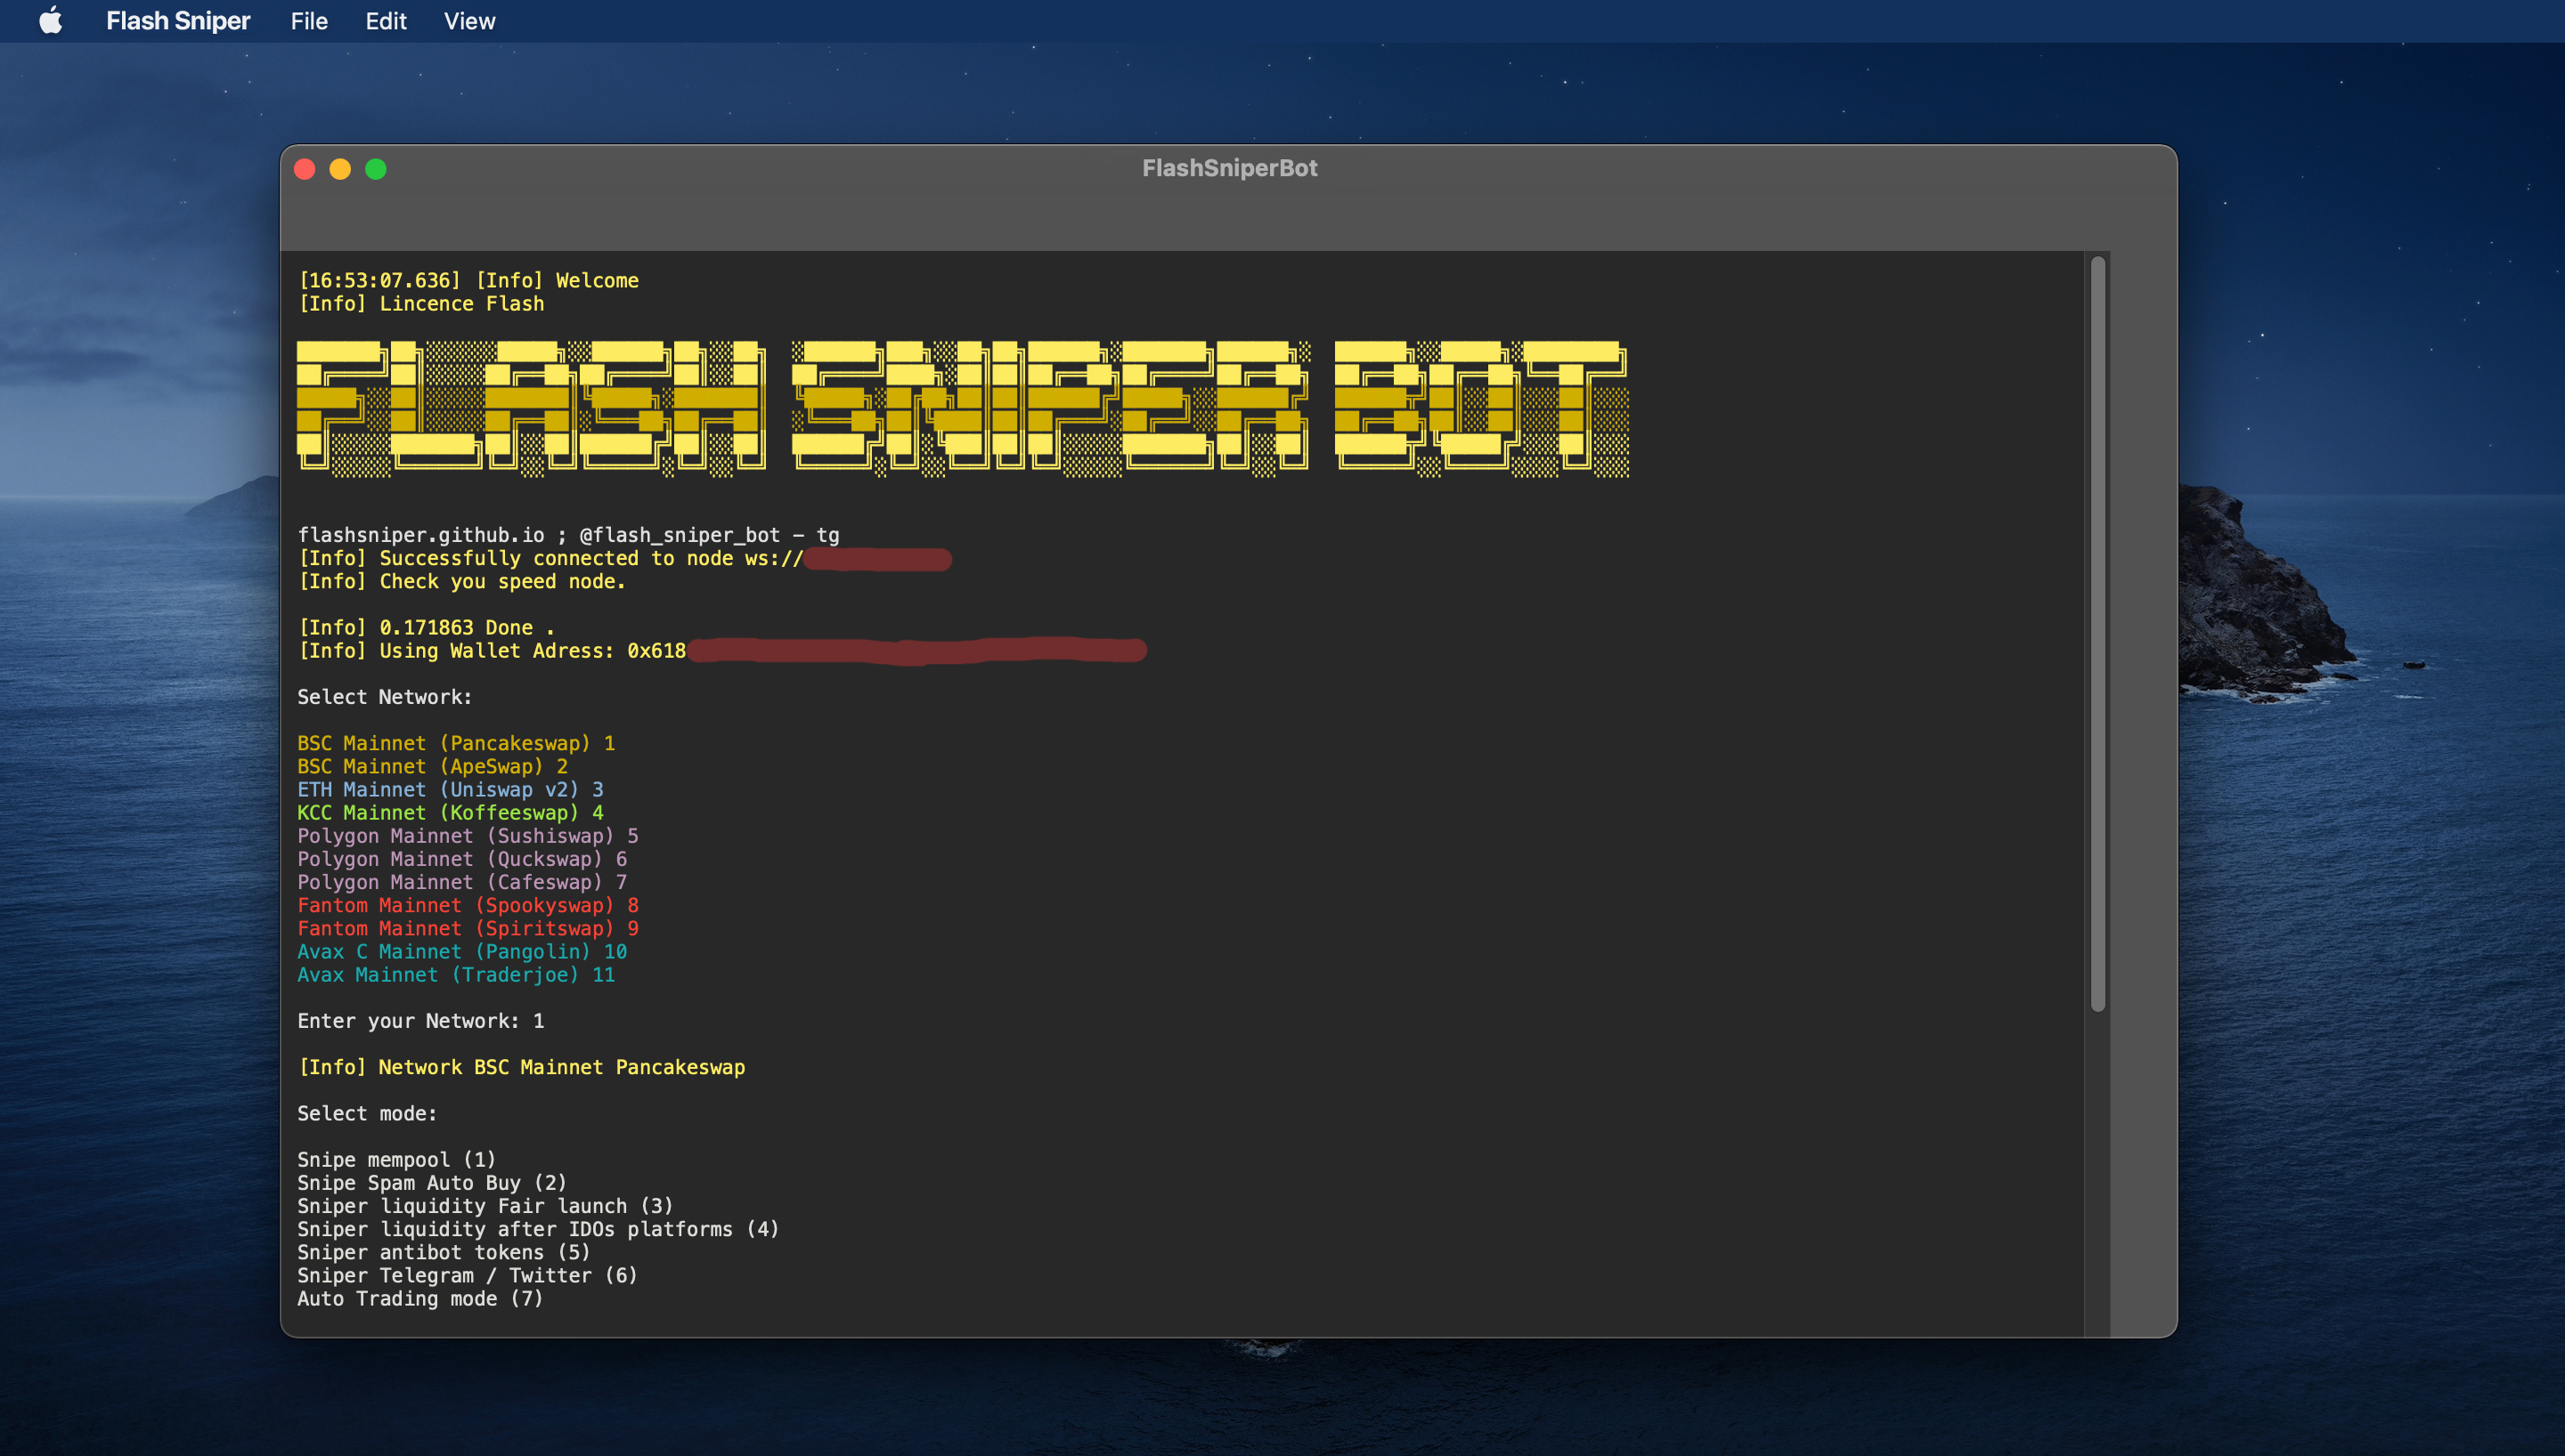The height and width of the screenshot is (1456, 2565).
Task: Click the FlashSniperBot window title
Action: coord(1229,168)
